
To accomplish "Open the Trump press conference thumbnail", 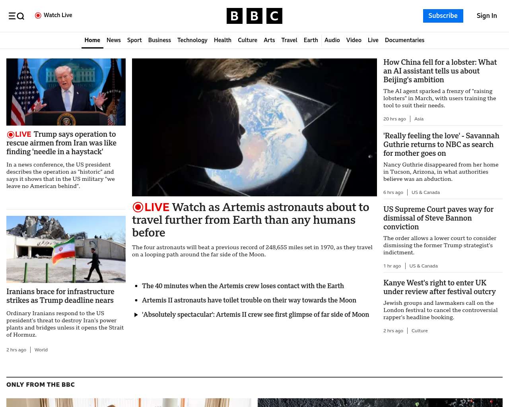I will click(x=66, y=92).
